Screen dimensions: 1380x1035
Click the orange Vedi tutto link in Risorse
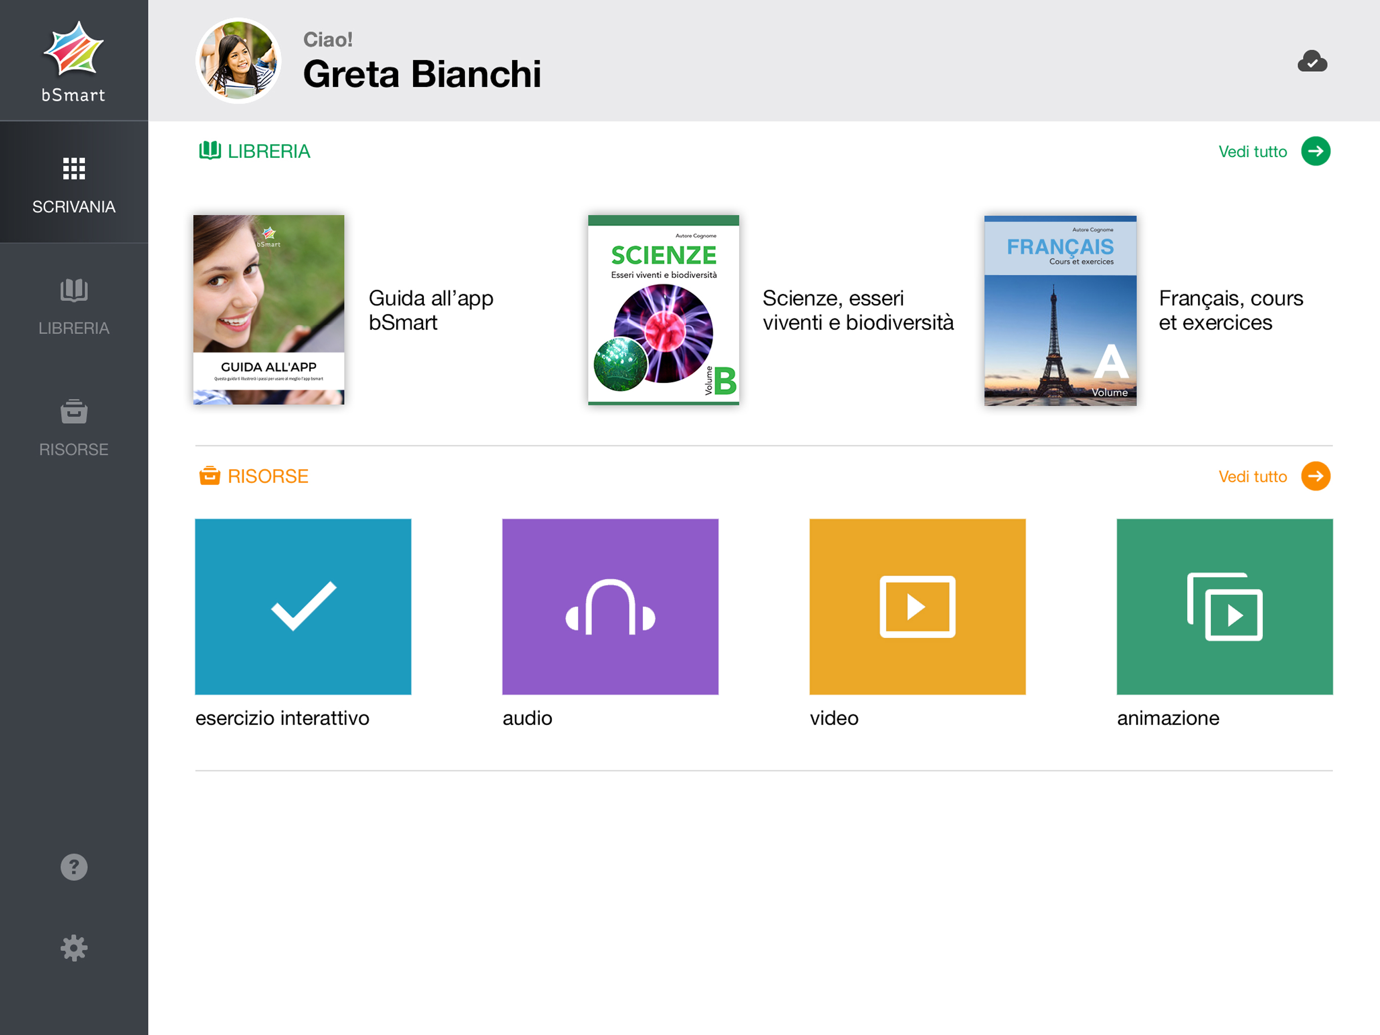click(1252, 477)
